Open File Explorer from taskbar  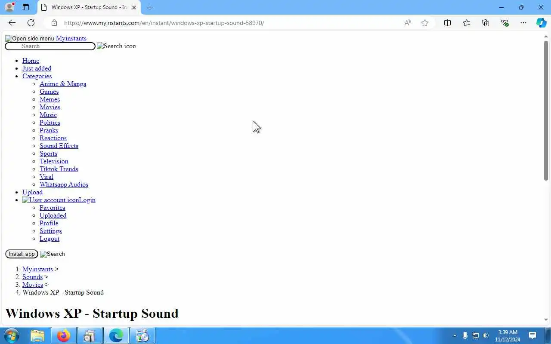click(x=38, y=335)
